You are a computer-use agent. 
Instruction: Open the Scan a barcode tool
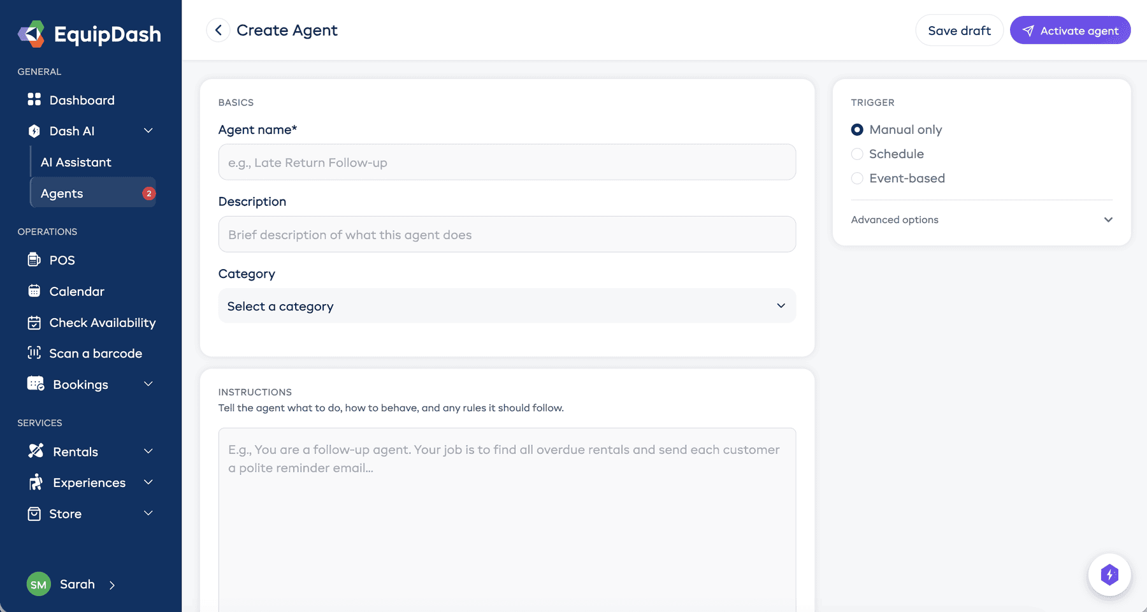tap(96, 353)
